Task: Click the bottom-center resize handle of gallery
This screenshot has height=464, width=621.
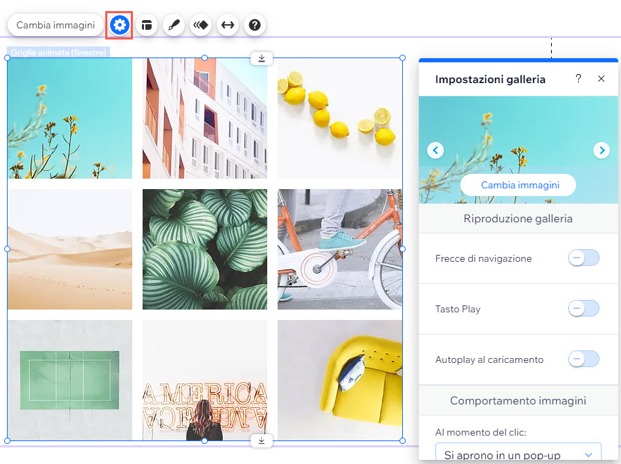Action: click(204, 440)
